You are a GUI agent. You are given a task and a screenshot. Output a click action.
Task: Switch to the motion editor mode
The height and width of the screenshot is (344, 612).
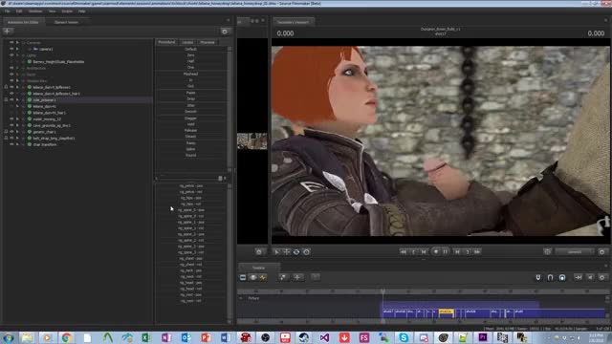252,277
